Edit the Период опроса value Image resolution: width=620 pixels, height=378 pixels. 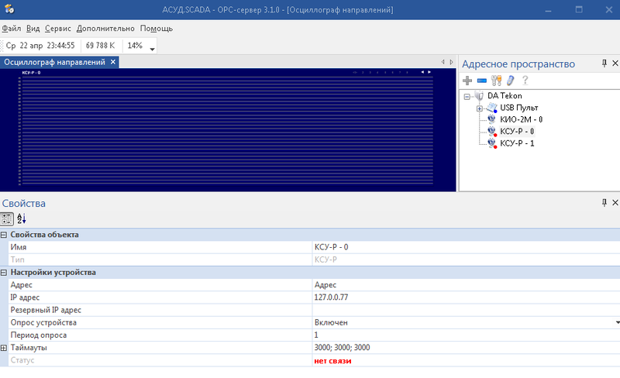466,335
